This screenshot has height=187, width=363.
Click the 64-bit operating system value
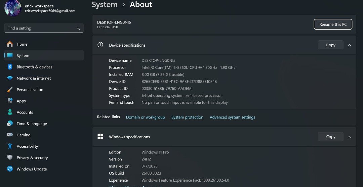coord(182,95)
